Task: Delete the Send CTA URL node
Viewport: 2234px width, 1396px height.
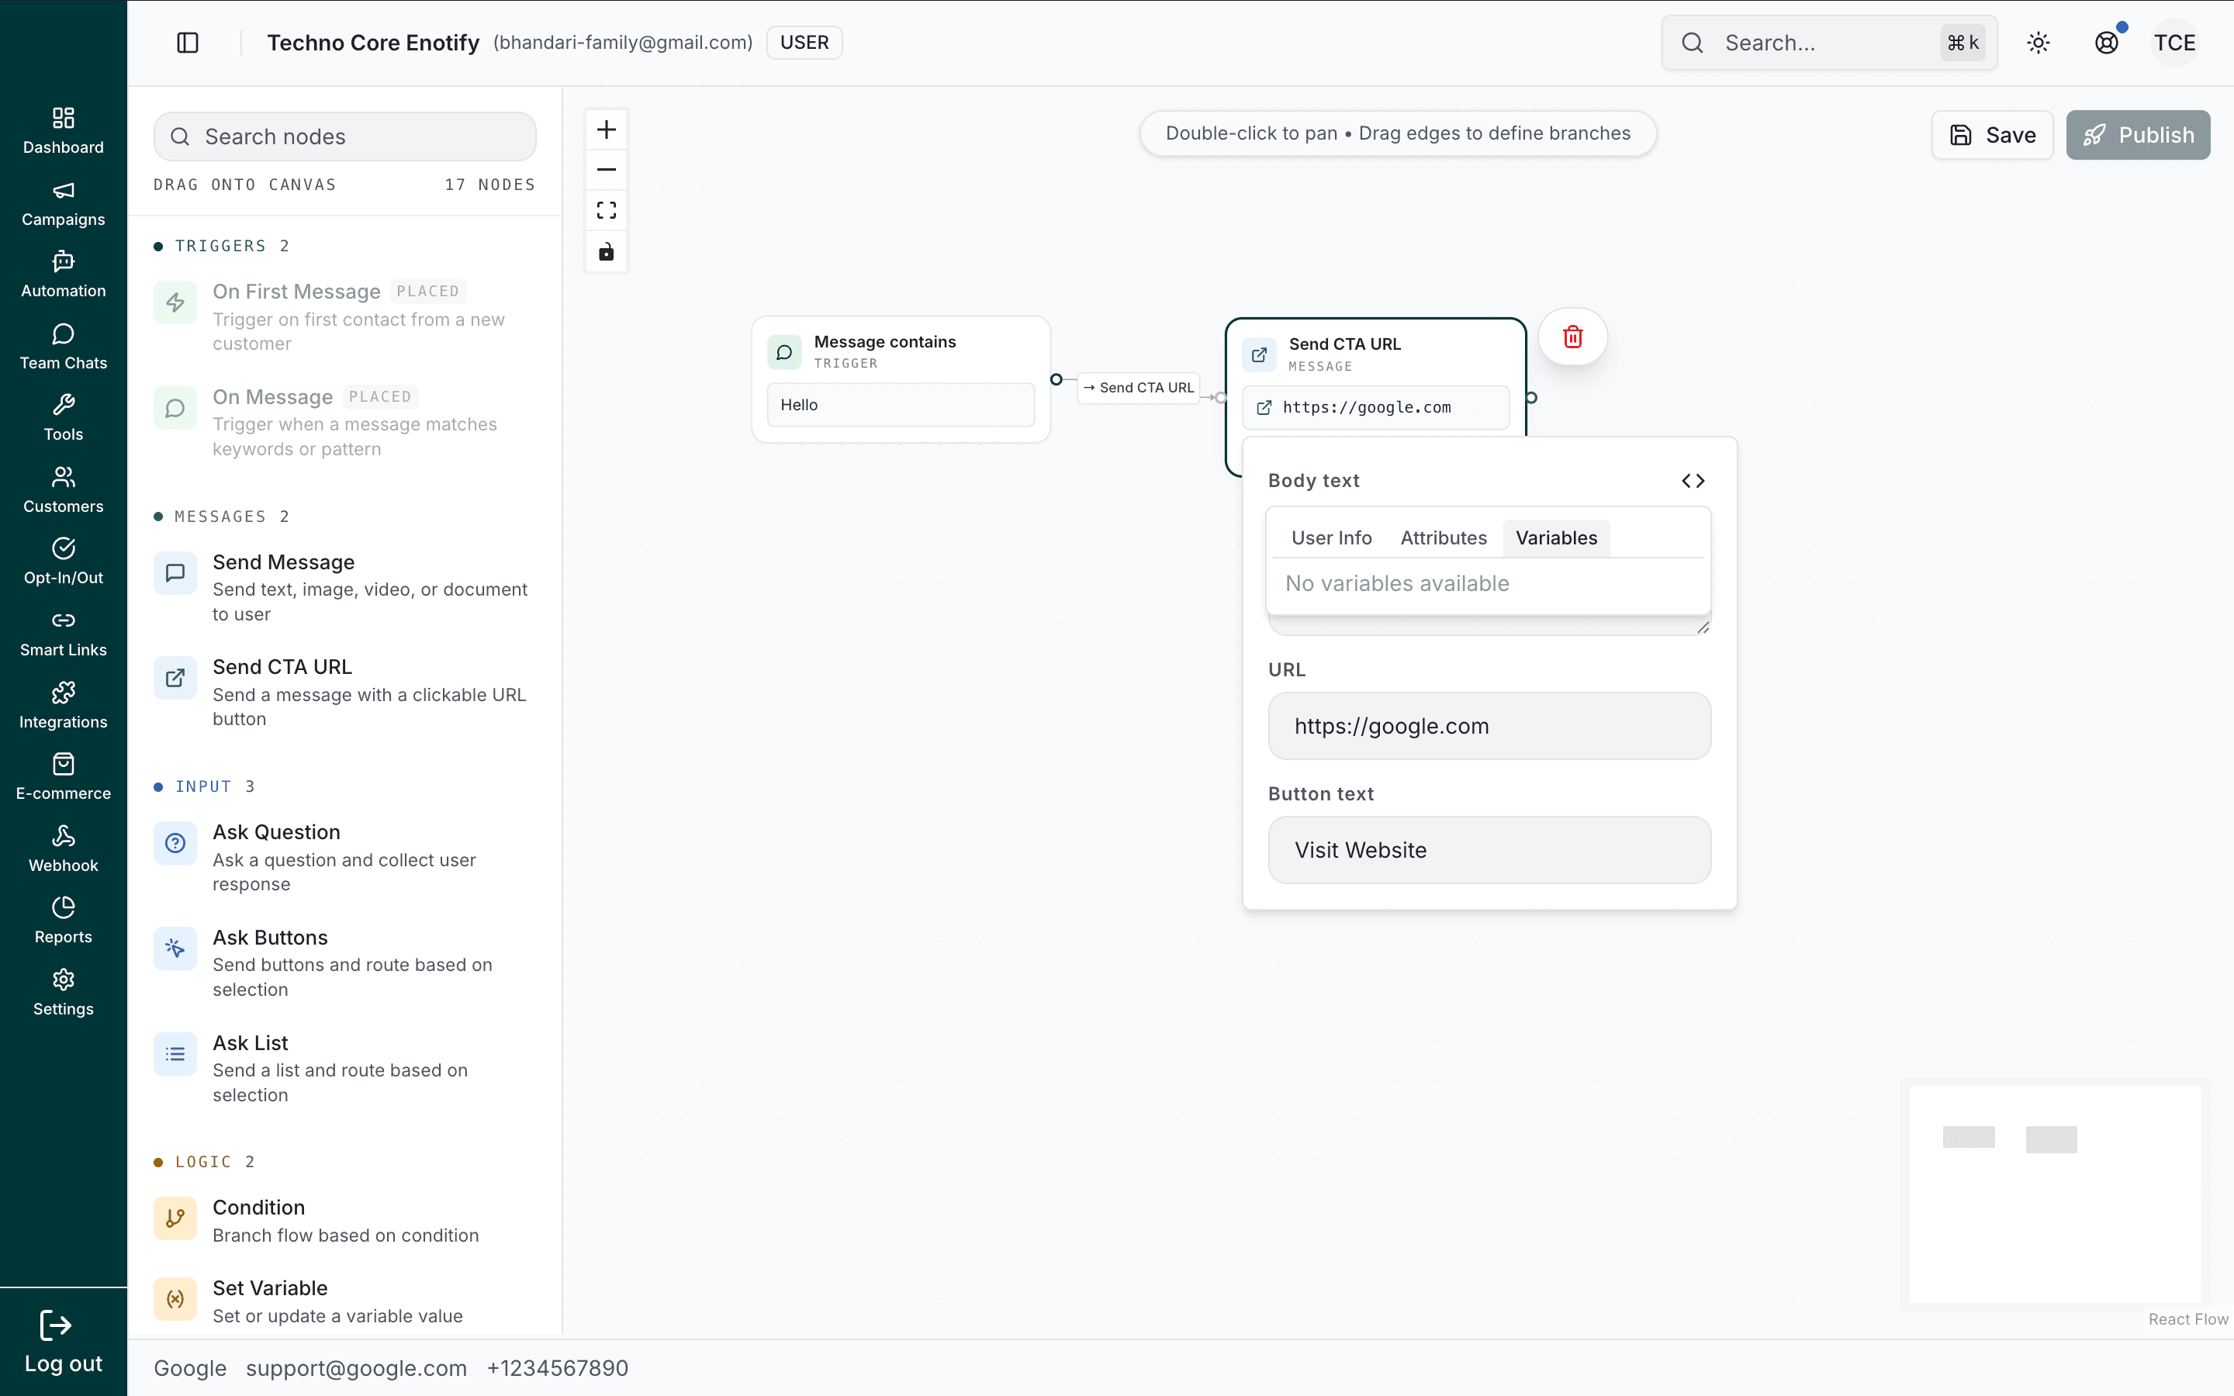Action: point(1573,337)
